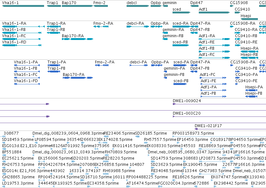The width and height of the screenshot is (266, 188).
Task: Click the RH57557.5prime EST label
Action: tap(160, 140)
